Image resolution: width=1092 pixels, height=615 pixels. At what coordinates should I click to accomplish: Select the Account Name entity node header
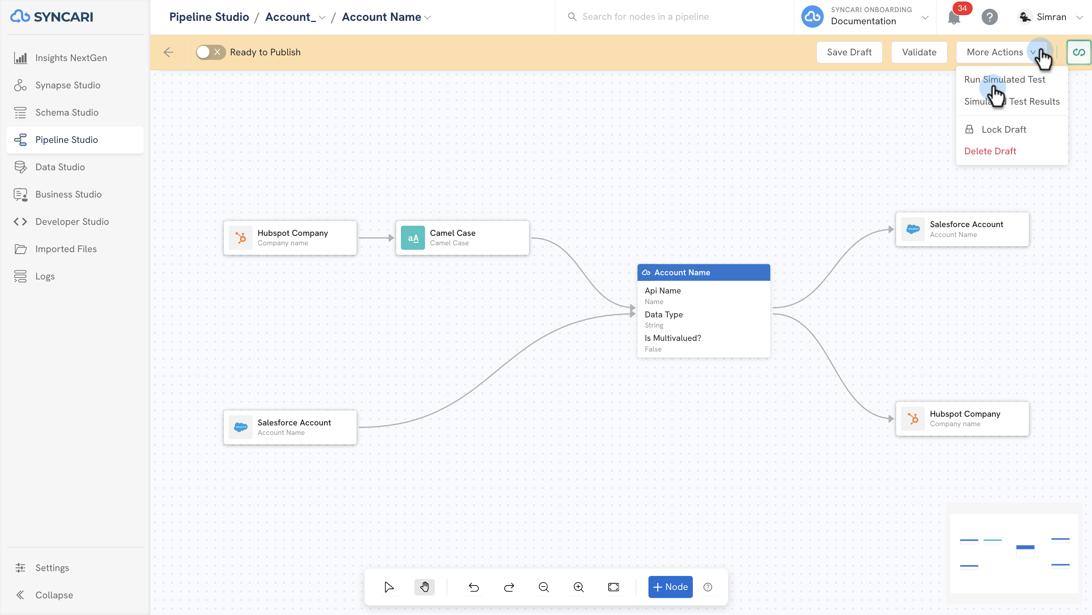tap(704, 272)
